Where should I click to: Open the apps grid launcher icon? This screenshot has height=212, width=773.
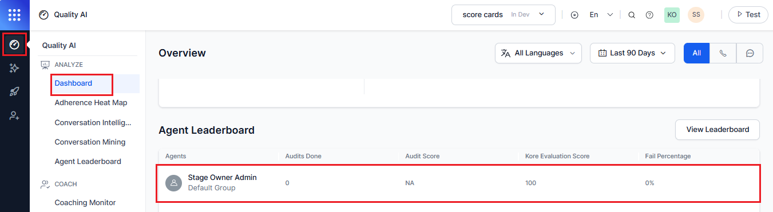click(x=15, y=15)
